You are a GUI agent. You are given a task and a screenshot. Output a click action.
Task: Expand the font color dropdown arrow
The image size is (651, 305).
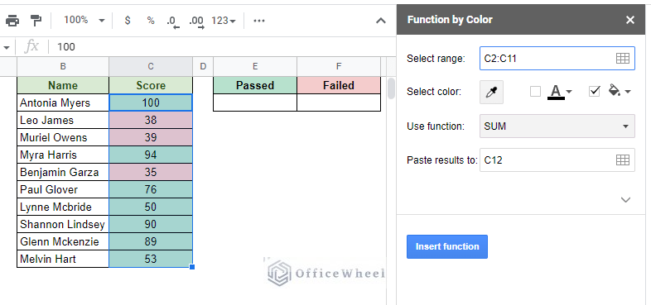[569, 92]
